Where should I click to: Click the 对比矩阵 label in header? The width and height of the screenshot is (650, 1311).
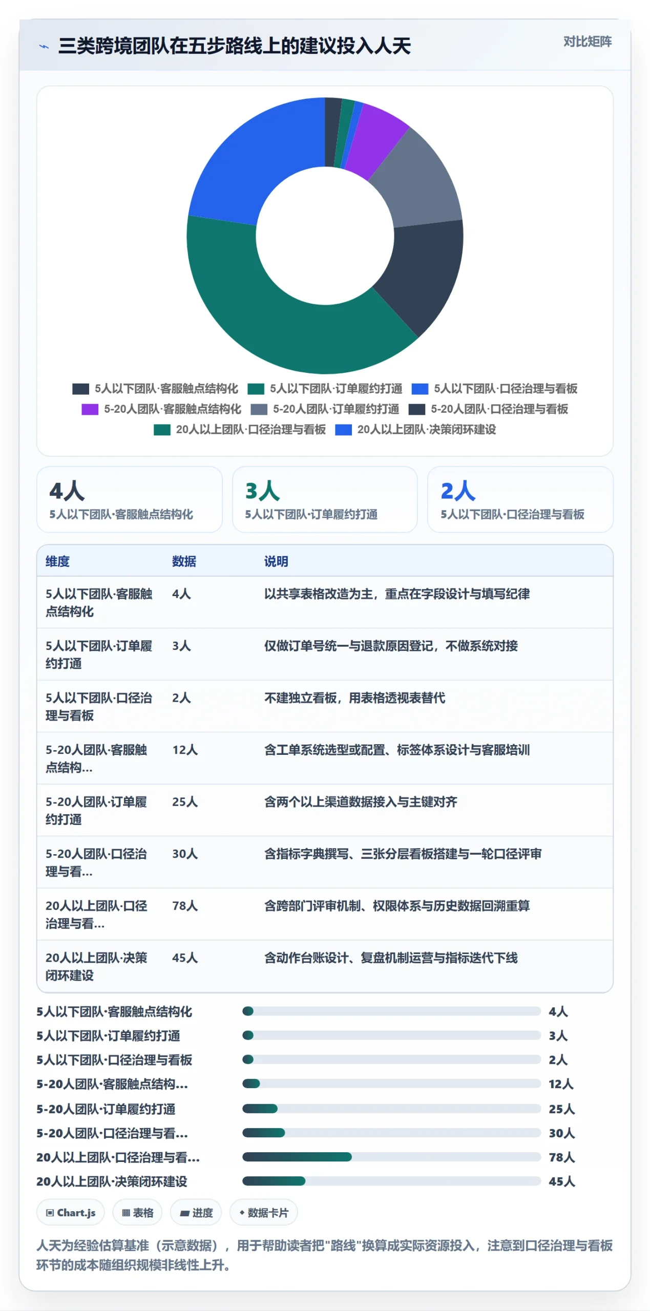(587, 41)
